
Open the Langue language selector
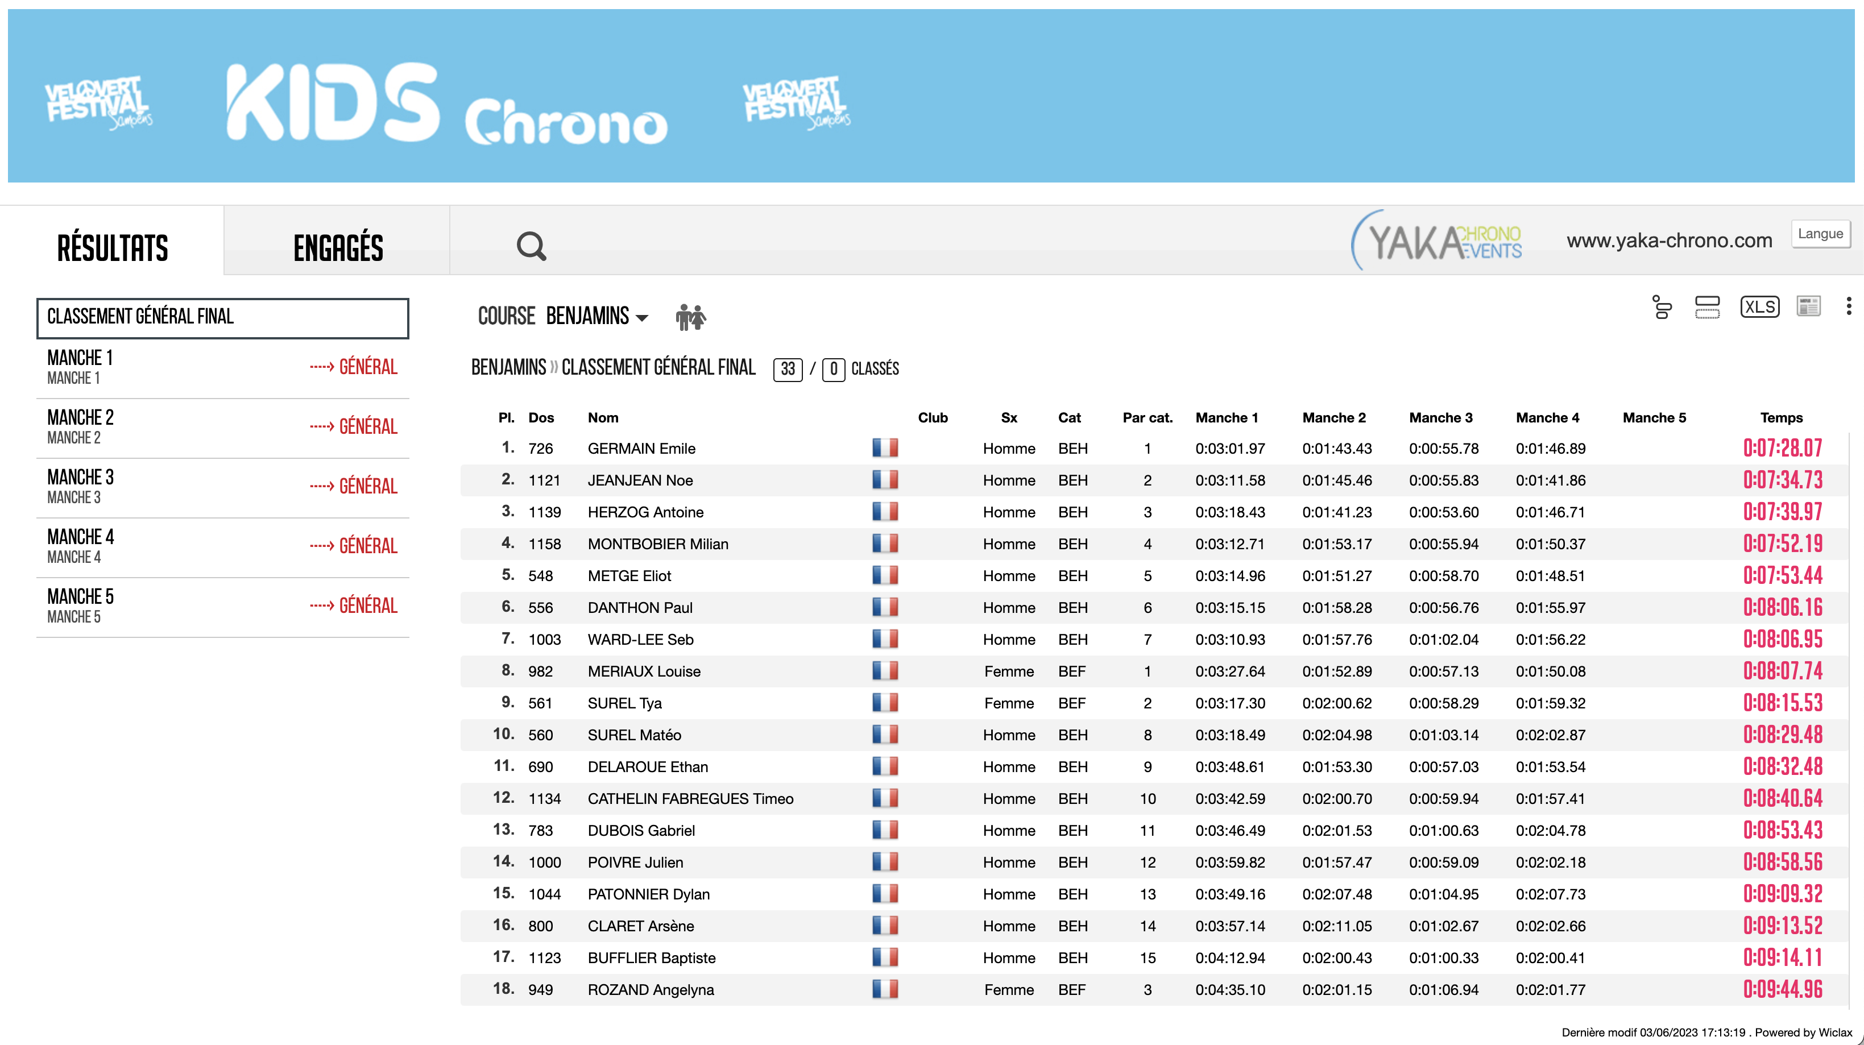[1820, 234]
